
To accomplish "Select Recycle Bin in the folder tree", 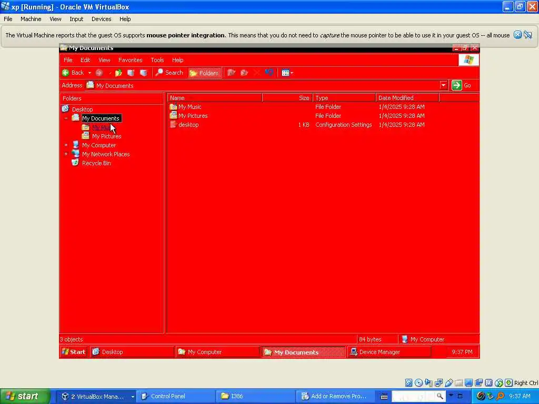I will pos(96,163).
